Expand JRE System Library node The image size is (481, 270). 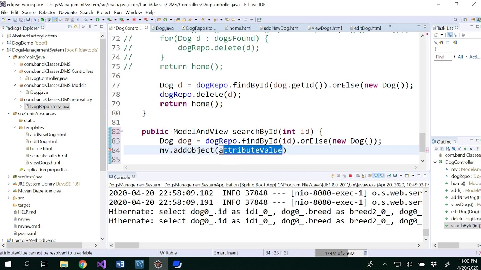point(9,184)
